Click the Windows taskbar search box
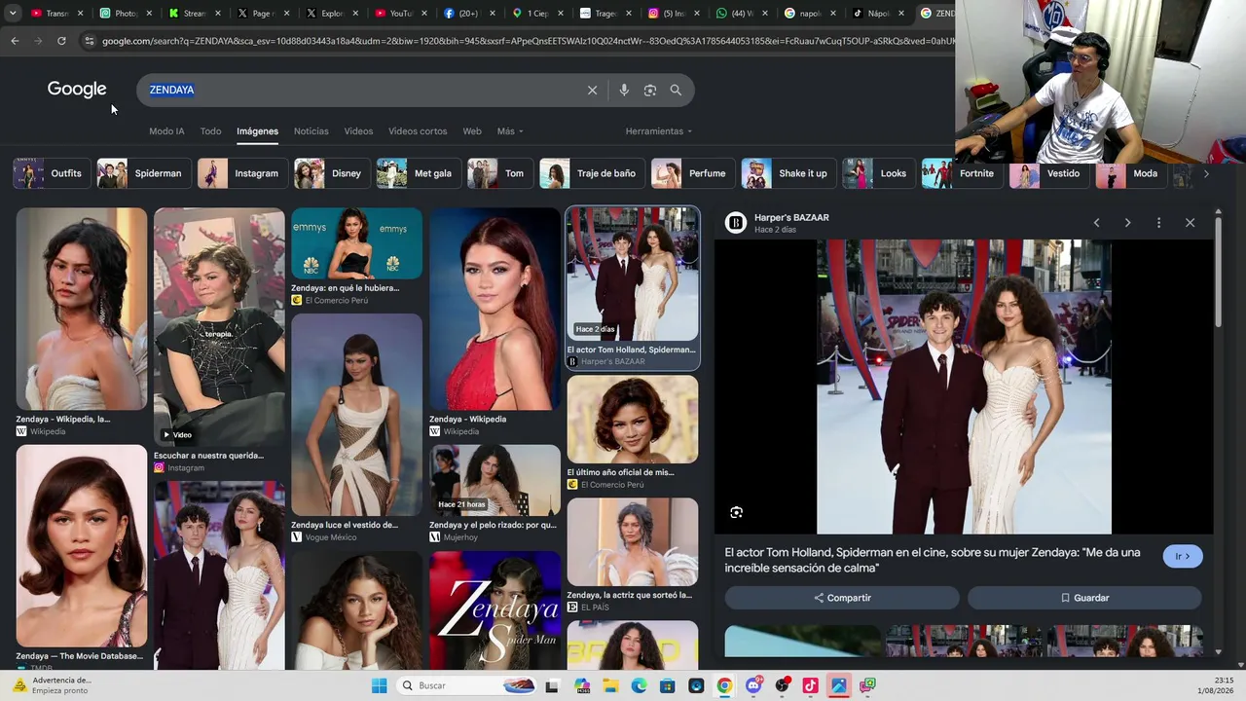The height and width of the screenshot is (701, 1246). [x=467, y=685]
